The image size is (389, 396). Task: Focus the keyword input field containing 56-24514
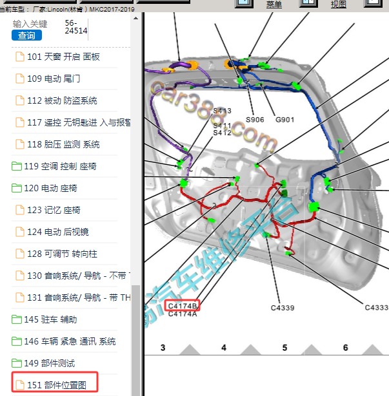coord(76,27)
